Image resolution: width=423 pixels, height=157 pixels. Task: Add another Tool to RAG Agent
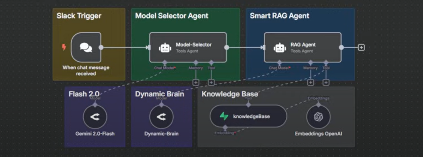[326, 82]
